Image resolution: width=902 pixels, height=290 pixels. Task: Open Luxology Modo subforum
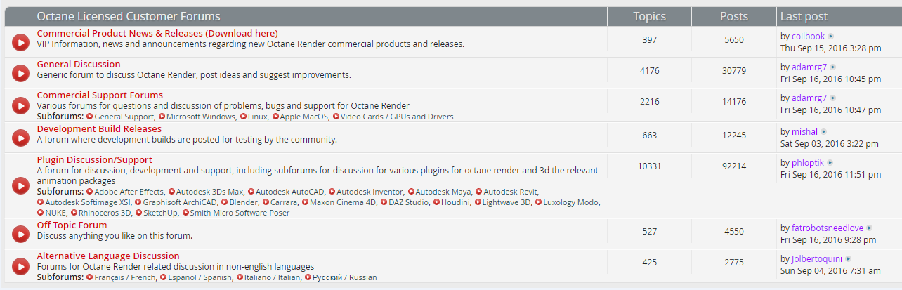[x=571, y=202]
